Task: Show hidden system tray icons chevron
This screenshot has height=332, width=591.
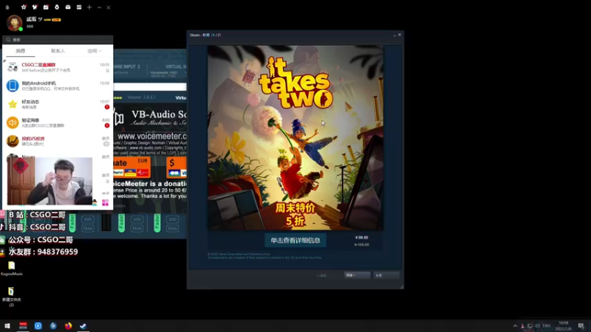Action: pos(515,325)
